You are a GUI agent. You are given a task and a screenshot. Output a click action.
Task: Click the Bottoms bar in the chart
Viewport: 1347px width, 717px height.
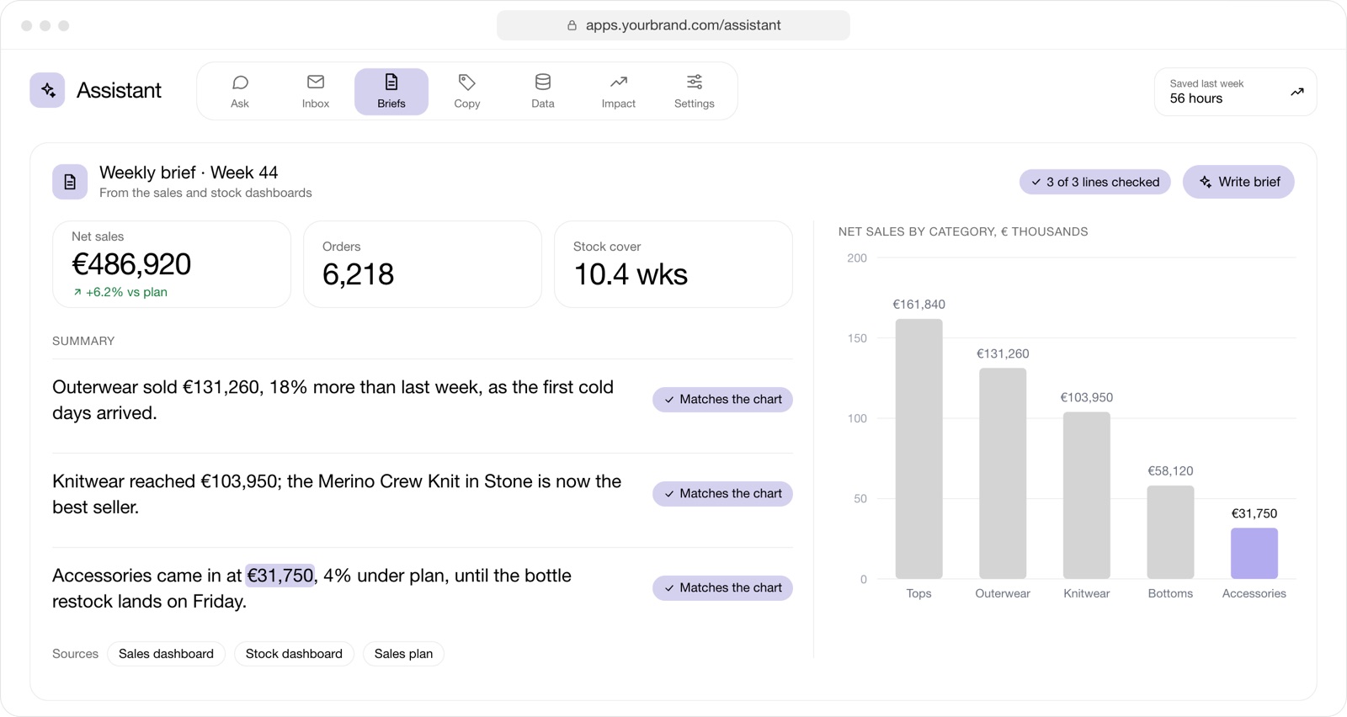1170,532
